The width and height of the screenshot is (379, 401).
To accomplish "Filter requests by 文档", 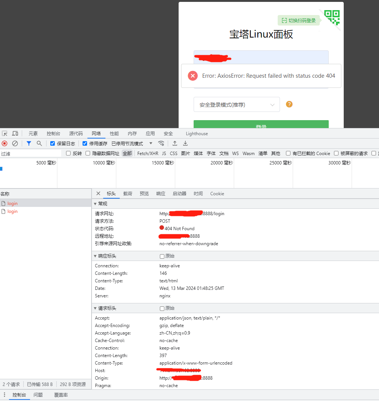I will tap(224, 154).
